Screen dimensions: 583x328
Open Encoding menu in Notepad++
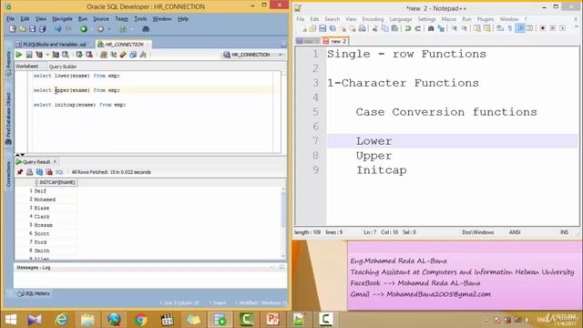373,19
